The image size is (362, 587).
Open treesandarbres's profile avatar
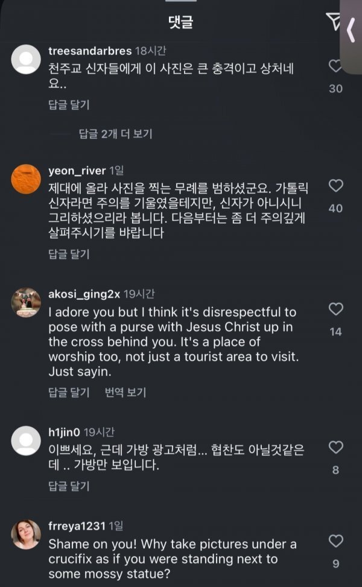[26, 59]
